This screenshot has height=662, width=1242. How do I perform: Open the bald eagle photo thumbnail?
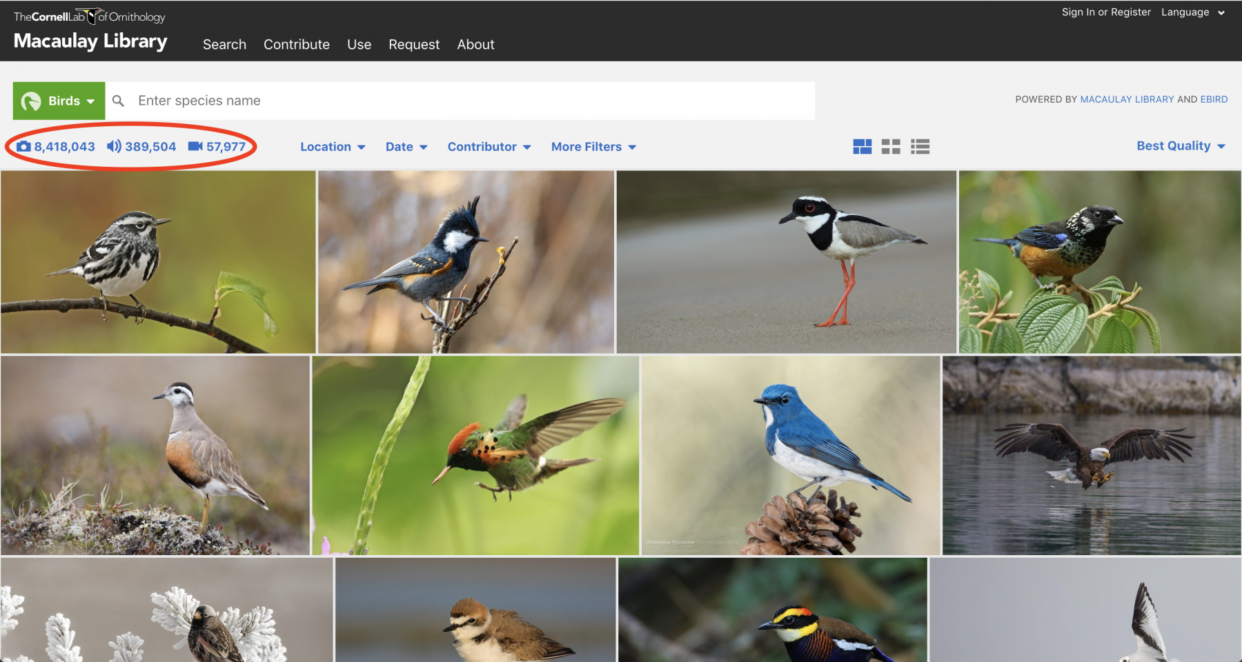(1092, 455)
